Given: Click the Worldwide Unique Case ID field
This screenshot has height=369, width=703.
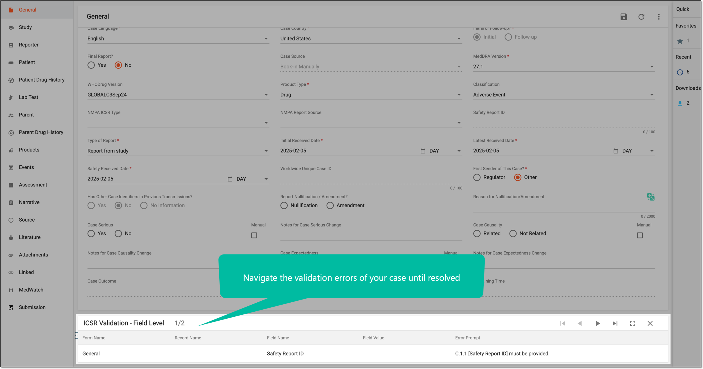Looking at the screenshot, I should pyautogui.click(x=371, y=179).
